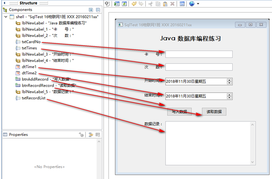This screenshot has width=272, height=179.
Task: Click the 次数 text input field
Action: pos(199,67)
